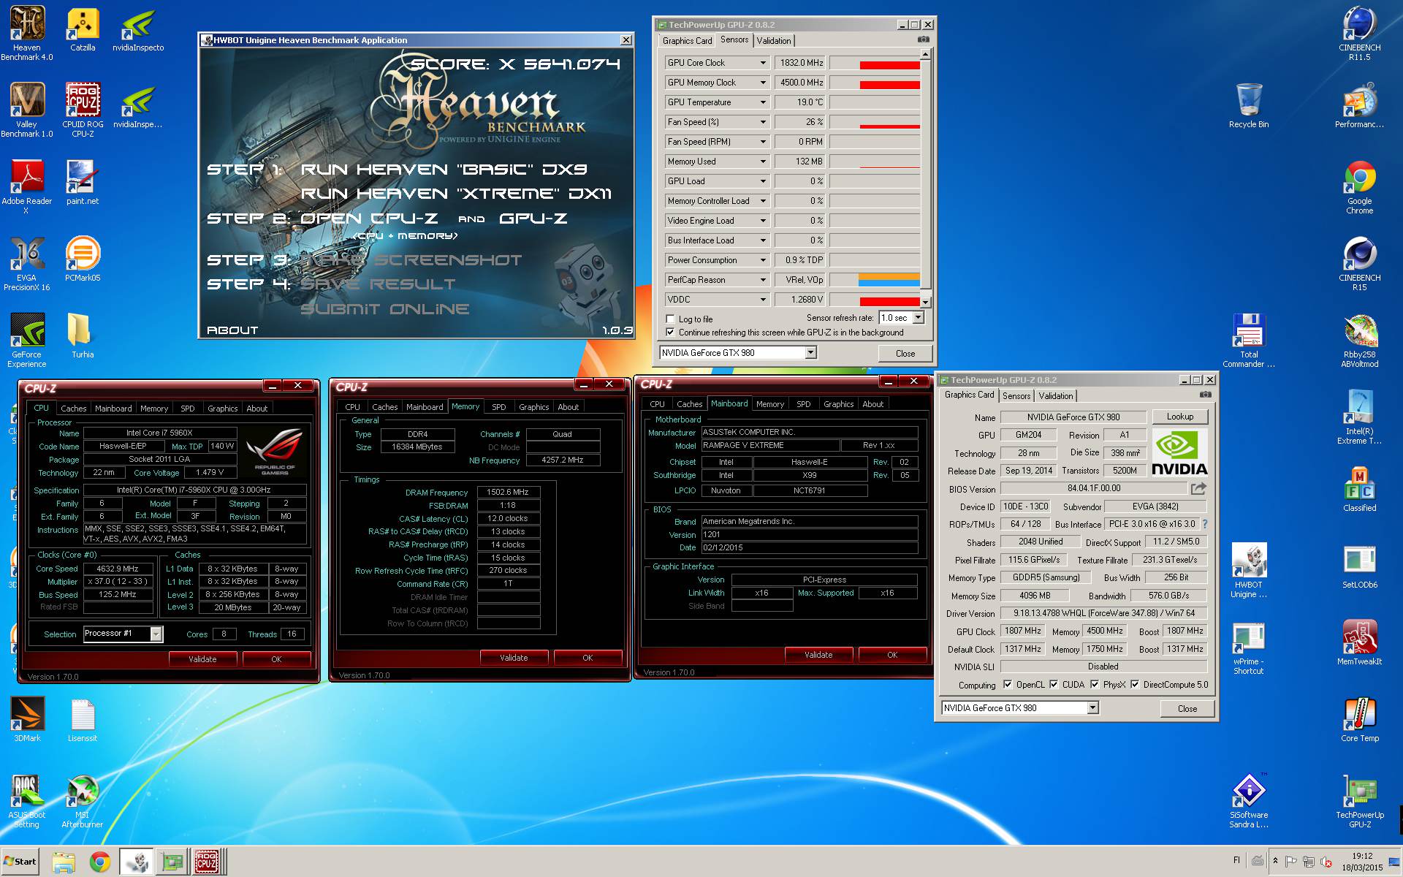Screen dimensions: 1403x877
Task: Open Core Temp desktop icon
Action: click(1360, 720)
